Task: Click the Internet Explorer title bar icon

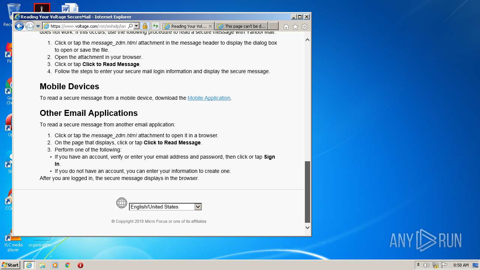Action: [17, 17]
